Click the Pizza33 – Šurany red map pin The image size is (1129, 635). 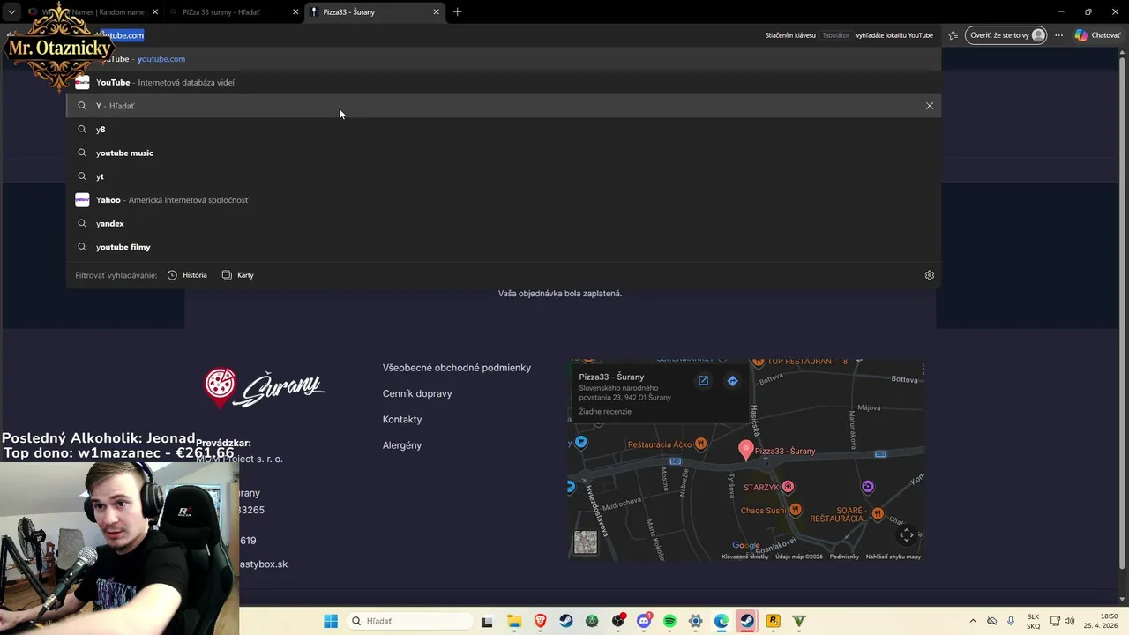746,451
